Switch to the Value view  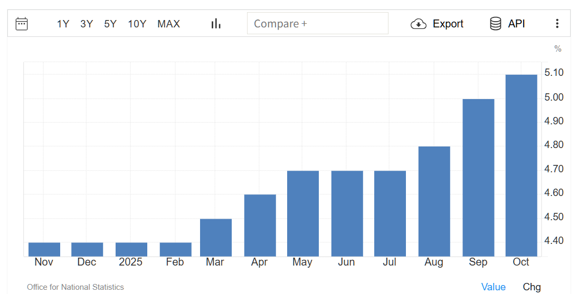pyautogui.click(x=493, y=287)
